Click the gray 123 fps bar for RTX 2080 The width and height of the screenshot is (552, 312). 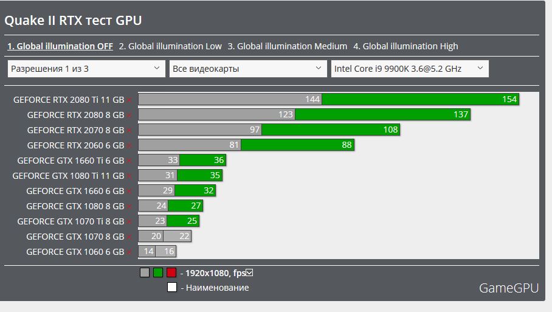tap(216, 114)
